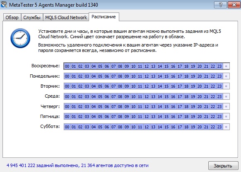Toggle hour 18 on Пятница row
This screenshot has height=172, width=241.
[186, 116]
